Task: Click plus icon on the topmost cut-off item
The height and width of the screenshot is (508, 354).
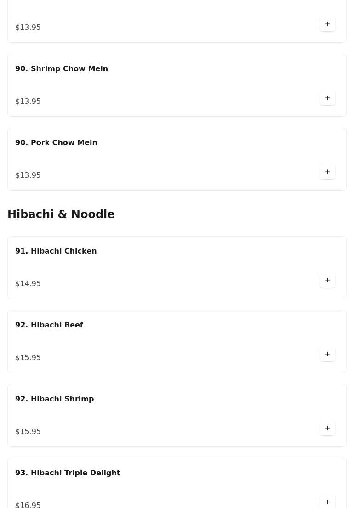Action: (327, 24)
